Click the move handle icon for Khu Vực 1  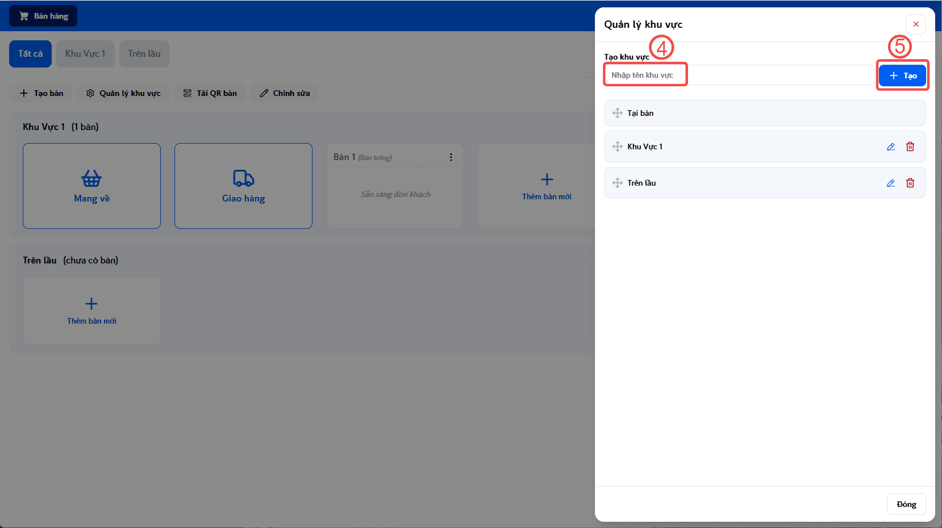click(x=618, y=146)
